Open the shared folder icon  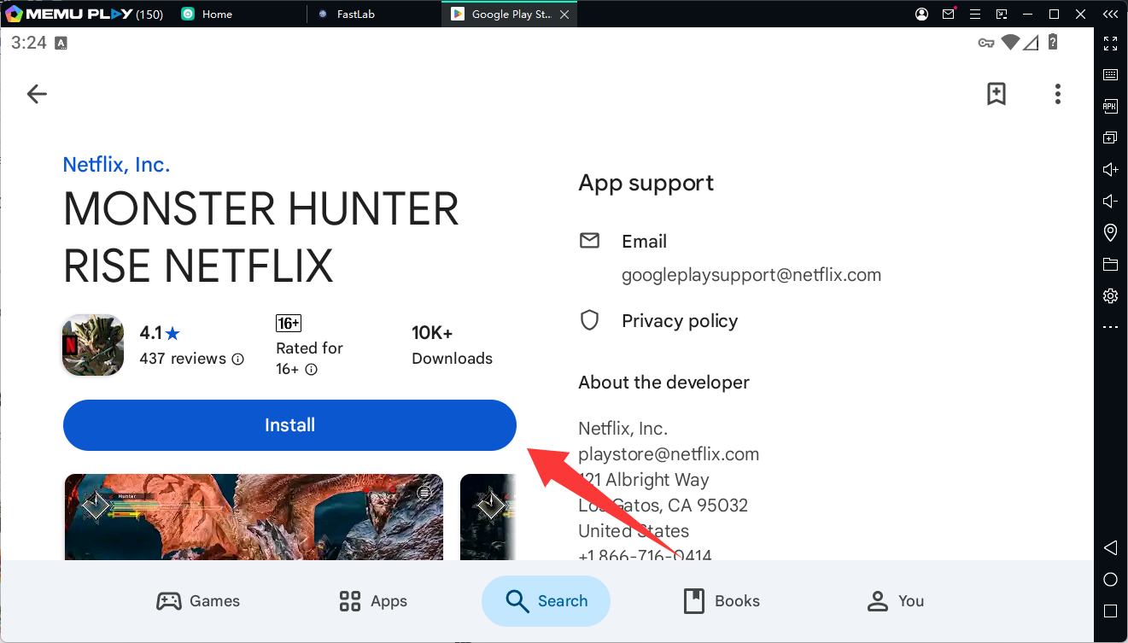(1110, 264)
